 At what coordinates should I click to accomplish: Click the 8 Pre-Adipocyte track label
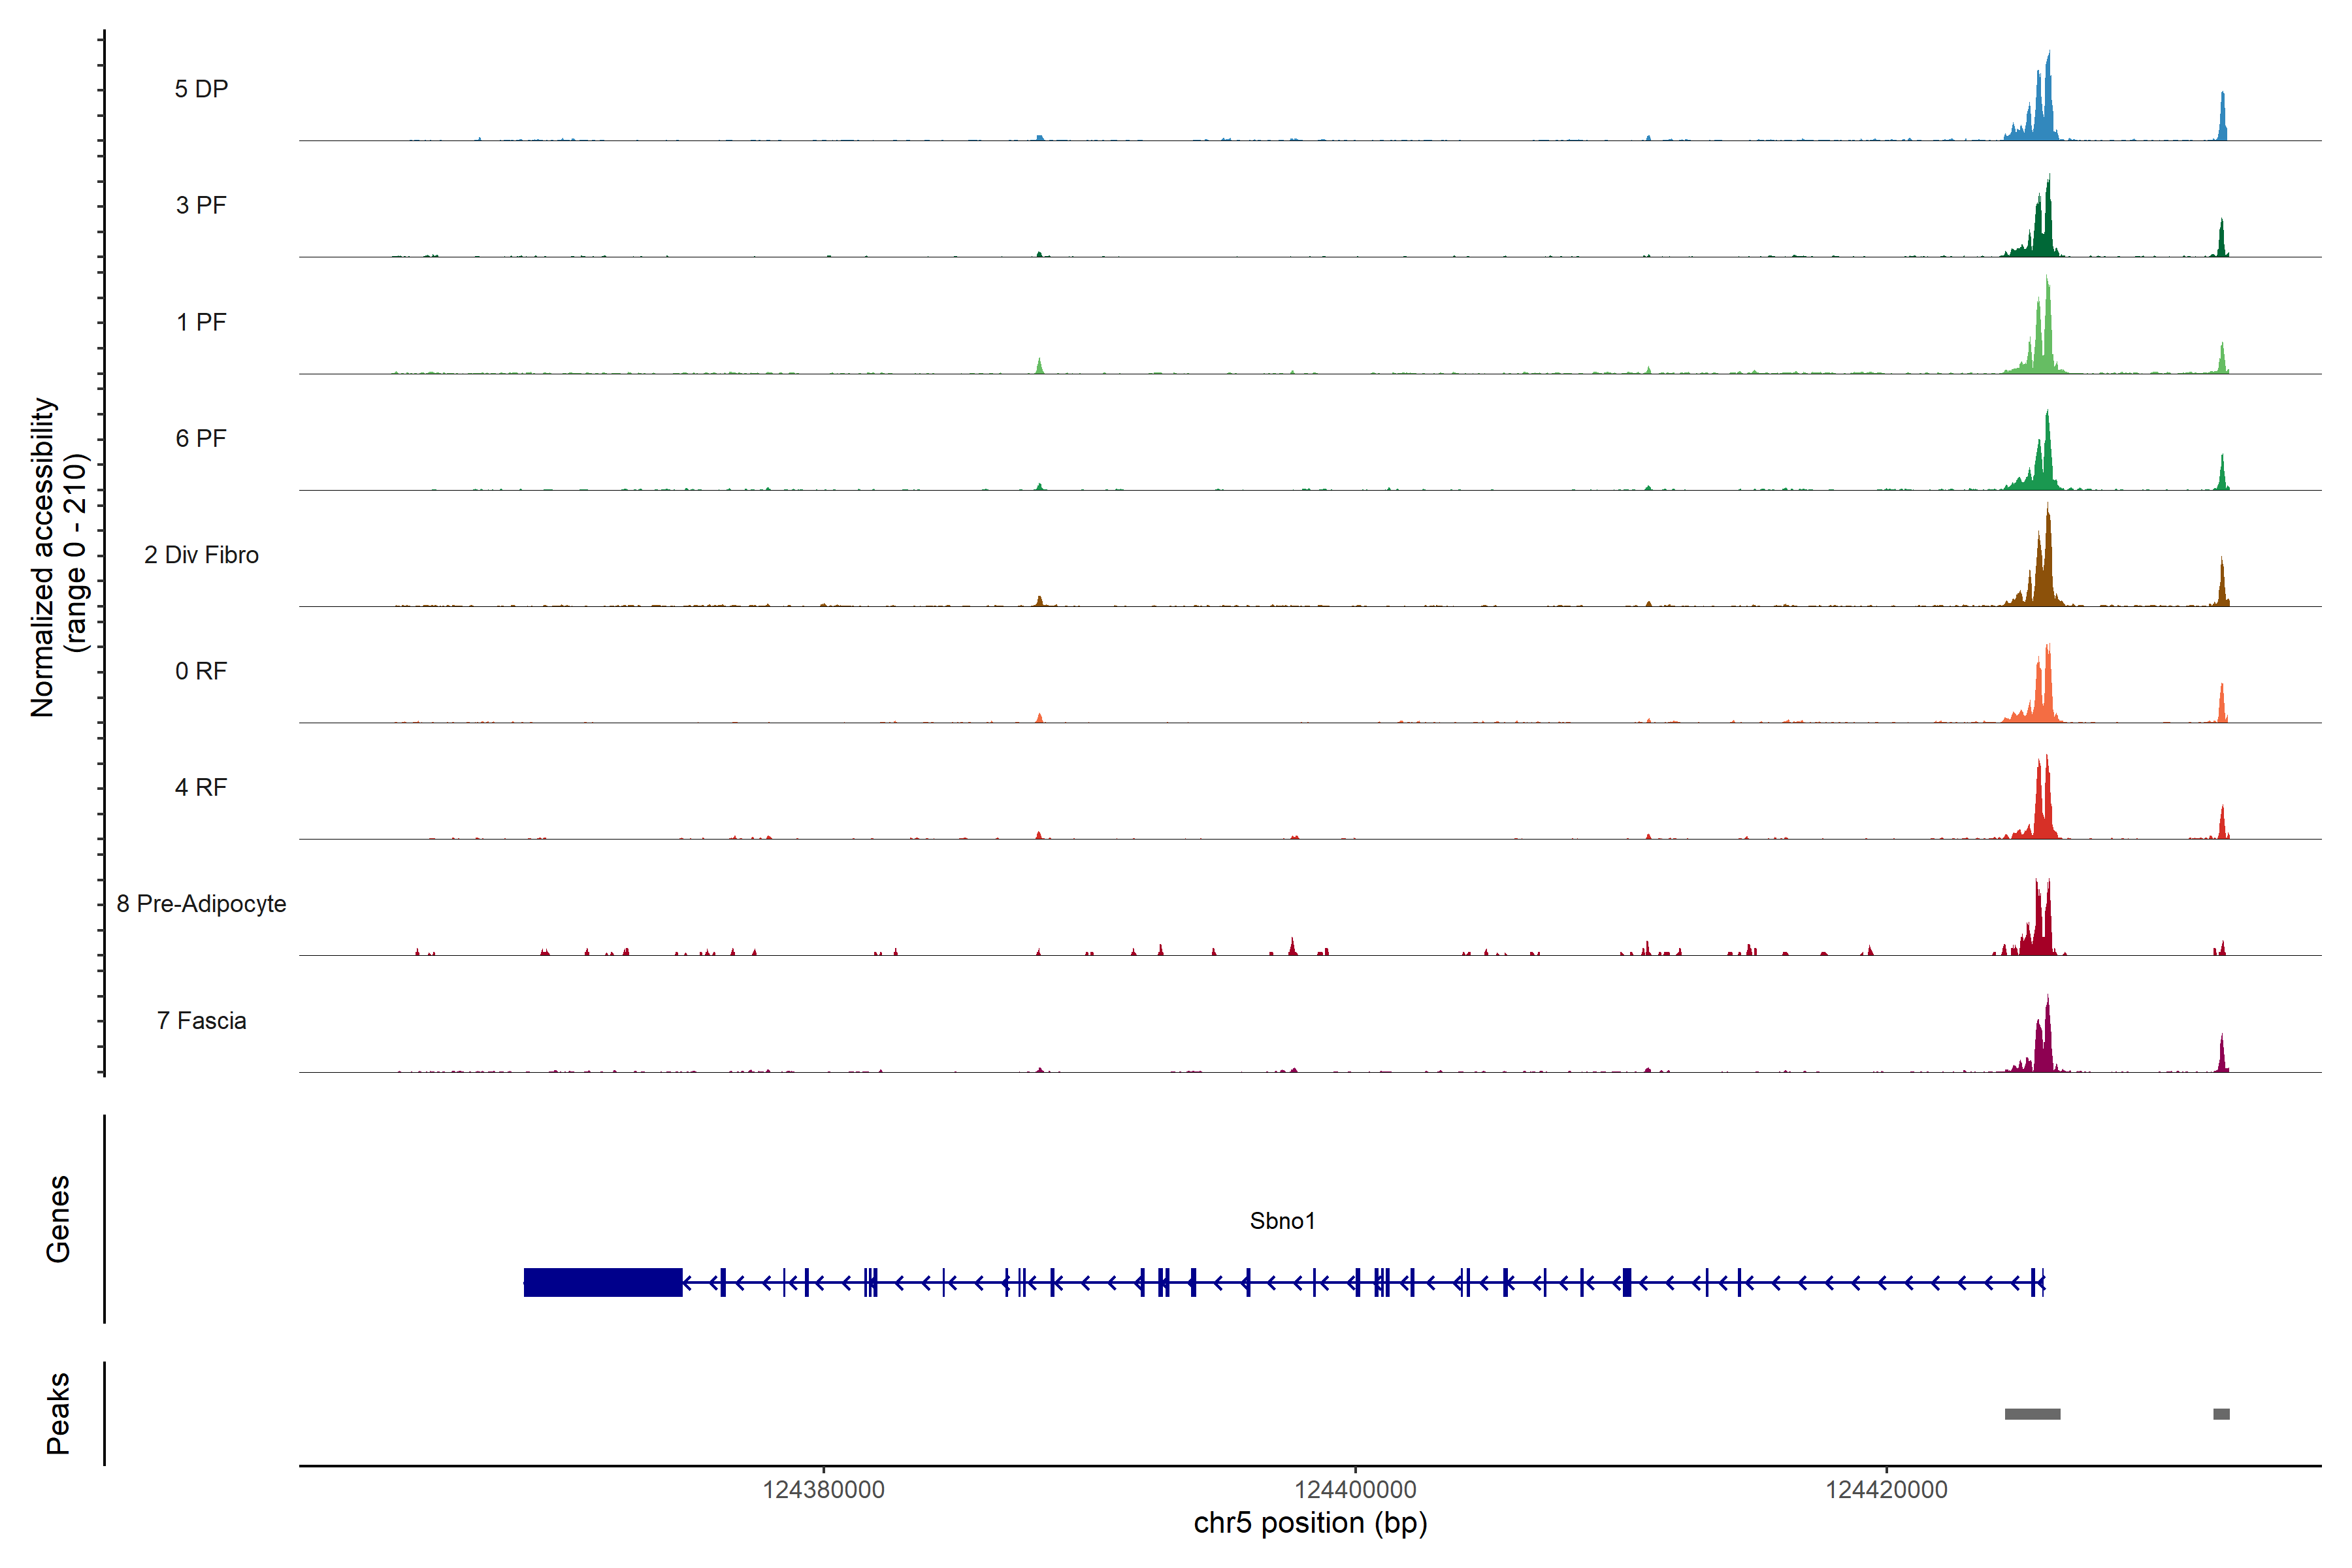point(201,904)
